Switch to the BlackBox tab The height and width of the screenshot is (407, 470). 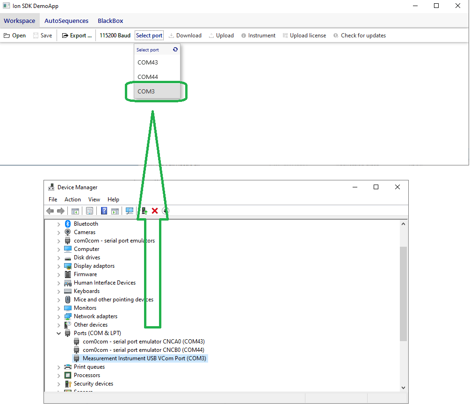(110, 21)
